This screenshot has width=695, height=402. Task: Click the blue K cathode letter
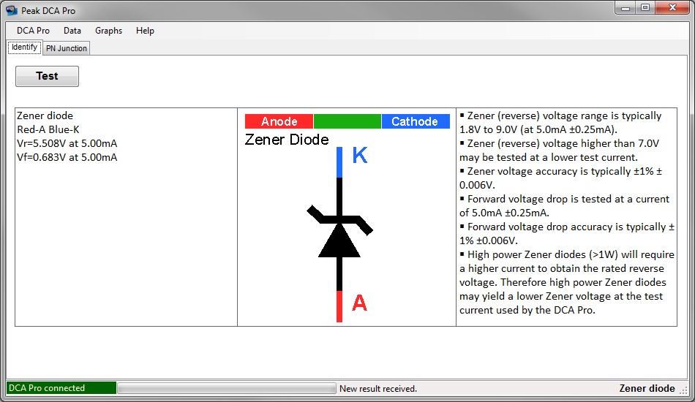(x=359, y=156)
